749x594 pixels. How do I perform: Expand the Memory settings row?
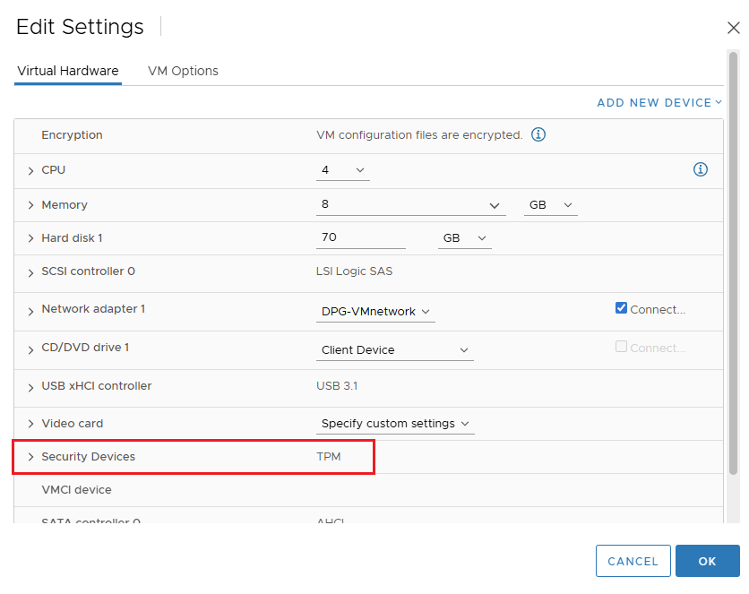(x=30, y=205)
